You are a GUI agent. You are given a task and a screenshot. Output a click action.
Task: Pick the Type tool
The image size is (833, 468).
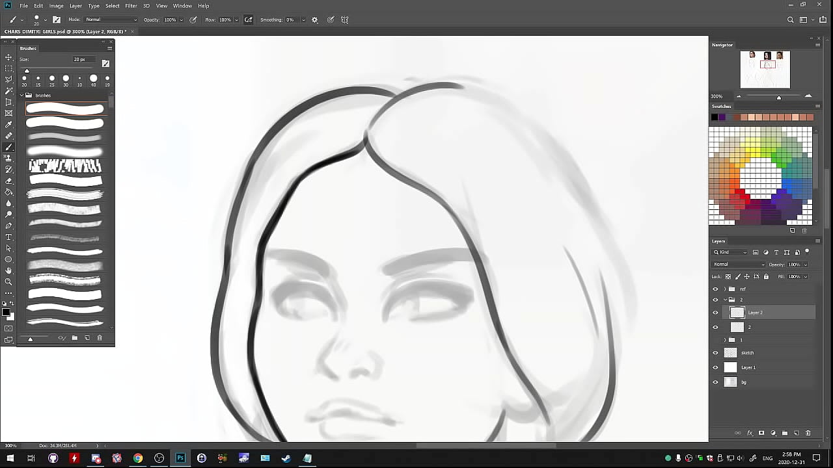click(x=8, y=237)
